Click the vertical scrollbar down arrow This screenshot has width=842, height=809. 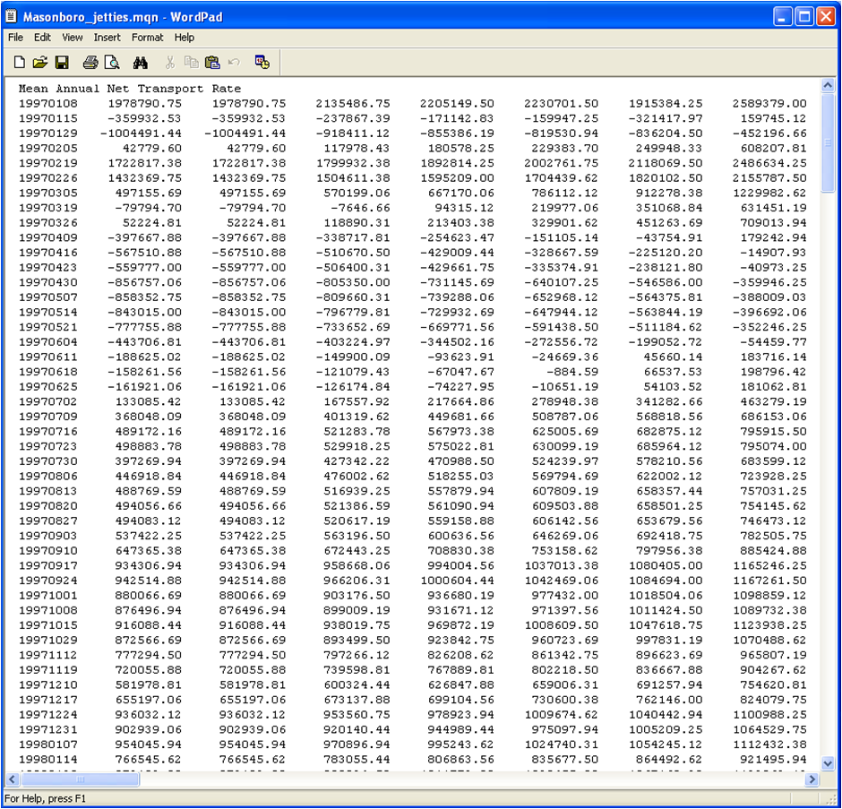pos(828,762)
